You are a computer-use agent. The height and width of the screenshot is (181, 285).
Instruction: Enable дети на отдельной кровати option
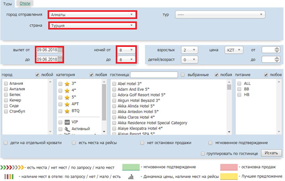(x=5, y=143)
